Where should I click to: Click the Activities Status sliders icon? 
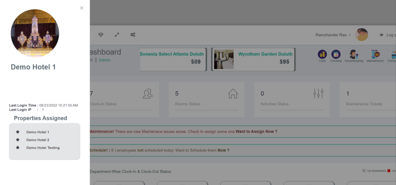point(318,94)
